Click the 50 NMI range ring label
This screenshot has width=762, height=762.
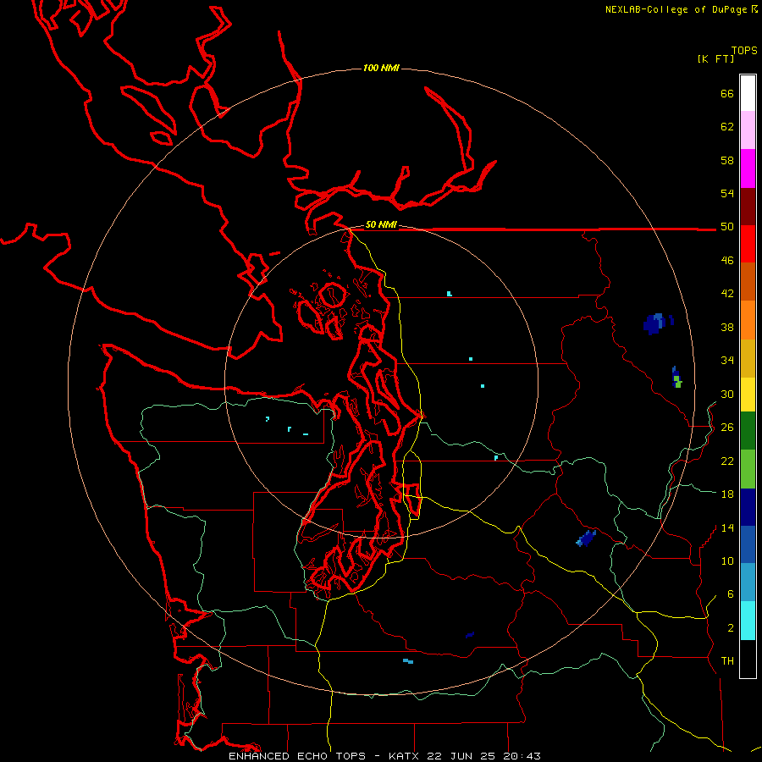(x=381, y=224)
